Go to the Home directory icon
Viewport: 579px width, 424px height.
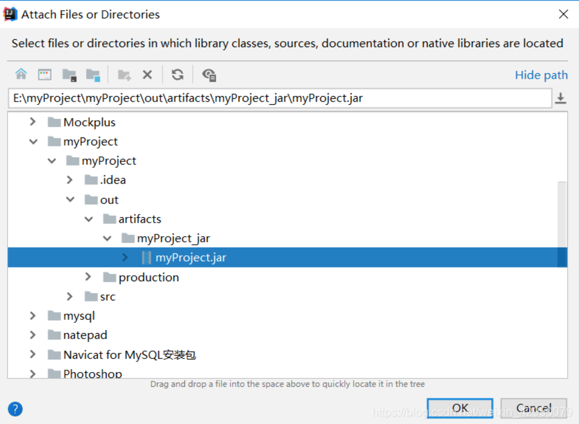[x=21, y=74]
